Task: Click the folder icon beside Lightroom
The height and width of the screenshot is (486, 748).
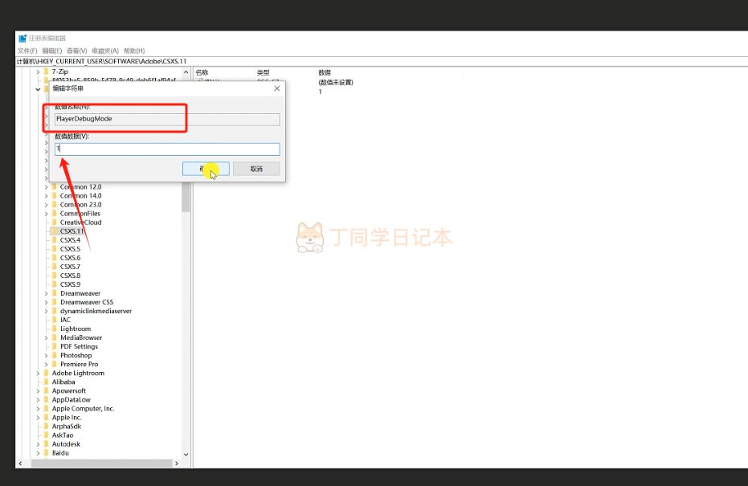Action: coord(55,329)
